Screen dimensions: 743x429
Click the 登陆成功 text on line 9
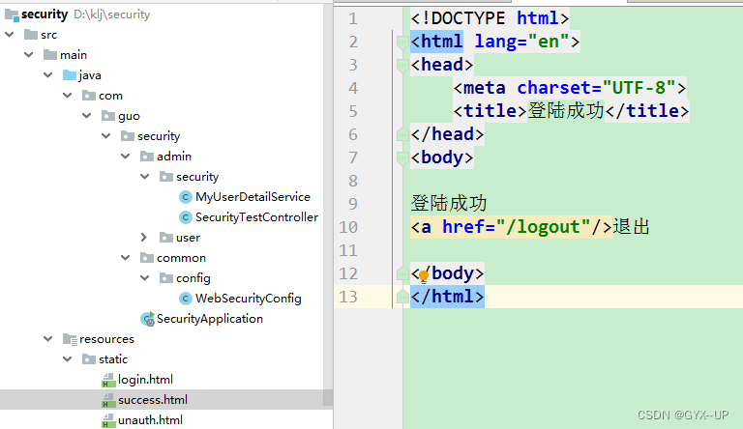(449, 204)
